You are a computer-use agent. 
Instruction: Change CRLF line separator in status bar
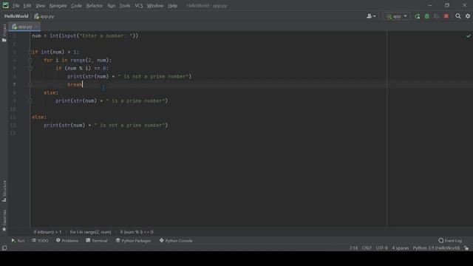click(x=367, y=248)
